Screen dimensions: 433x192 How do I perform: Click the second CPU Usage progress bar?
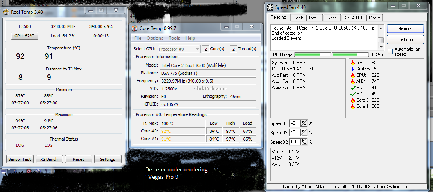click(x=350, y=55)
